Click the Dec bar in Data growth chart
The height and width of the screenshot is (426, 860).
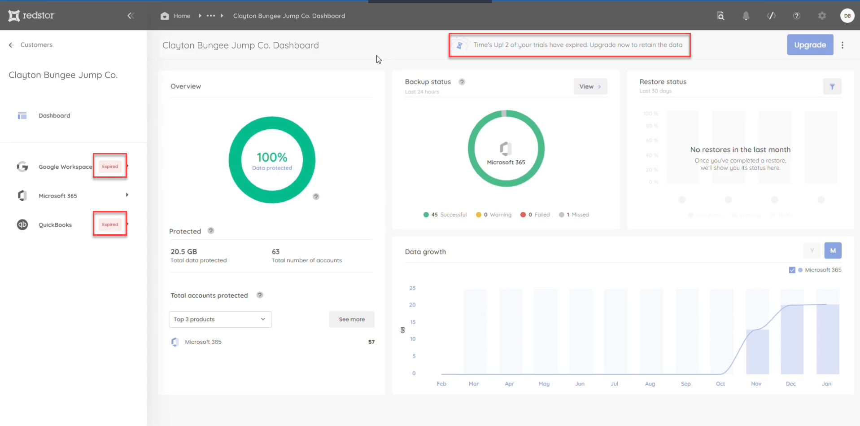(x=792, y=340)
